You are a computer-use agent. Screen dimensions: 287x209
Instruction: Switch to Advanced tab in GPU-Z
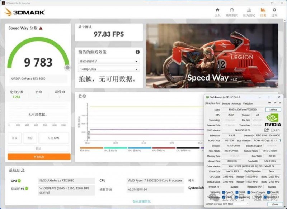236,103
